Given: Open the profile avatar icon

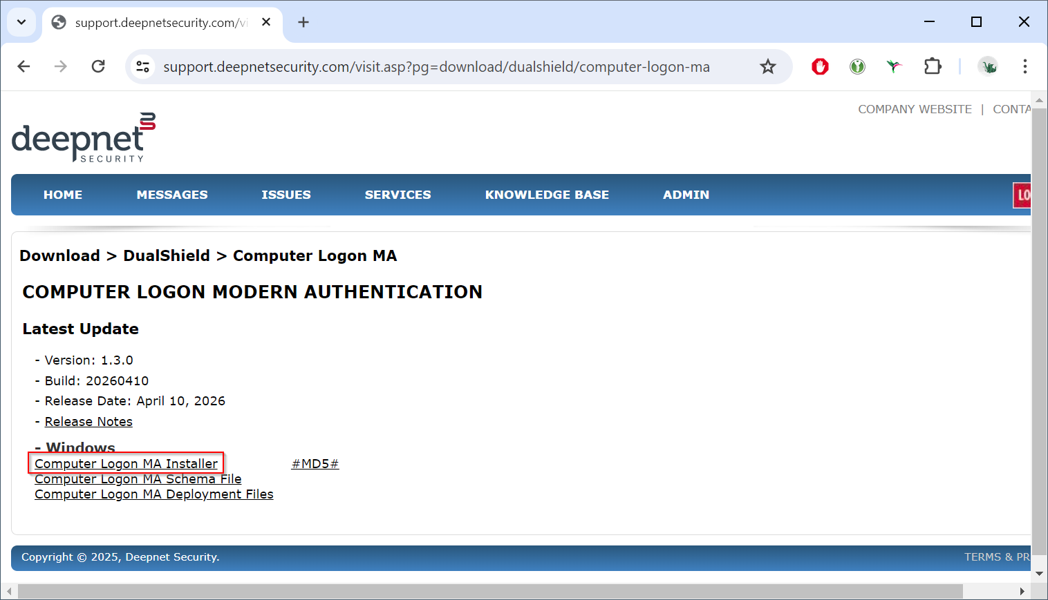Looking at the screenshot, I should pyautogui.click(x=989, y=66).
